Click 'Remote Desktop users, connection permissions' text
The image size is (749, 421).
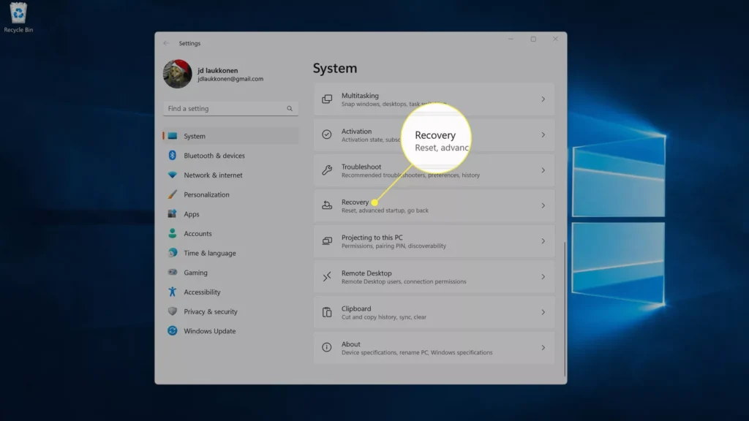point(404,281)
